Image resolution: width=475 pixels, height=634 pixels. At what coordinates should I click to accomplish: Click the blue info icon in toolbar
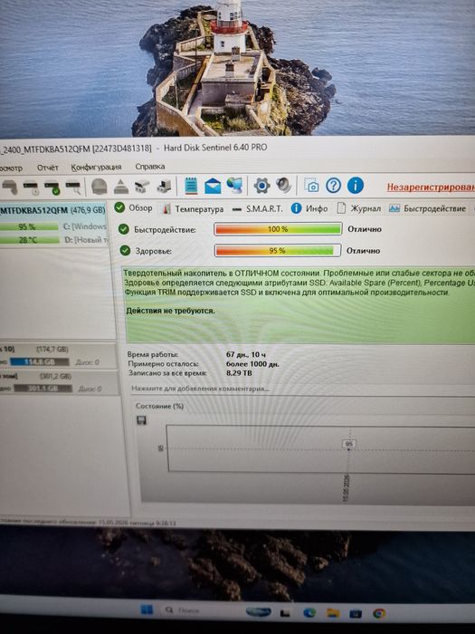(x=355, y=186)
